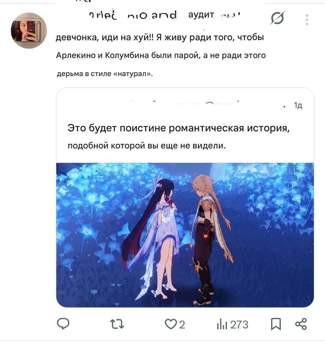
Task: View post analytics showing 273 views
Action: pyautogui.click(x=233, y=325)
